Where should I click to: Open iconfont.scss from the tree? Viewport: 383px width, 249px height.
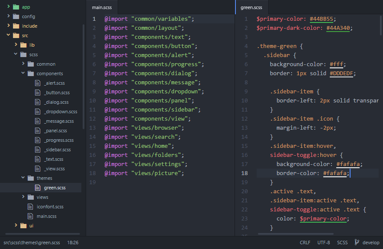(x=50, y=207)
